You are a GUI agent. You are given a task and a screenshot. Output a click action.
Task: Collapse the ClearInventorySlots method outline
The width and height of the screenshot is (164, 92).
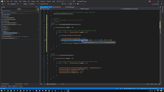(47, 55)
